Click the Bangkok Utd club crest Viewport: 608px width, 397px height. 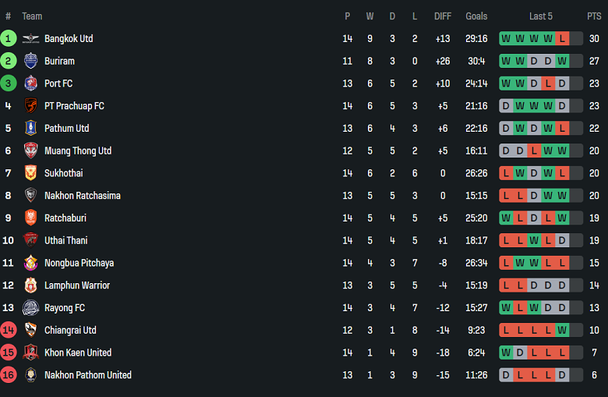(x=30, y=38)
